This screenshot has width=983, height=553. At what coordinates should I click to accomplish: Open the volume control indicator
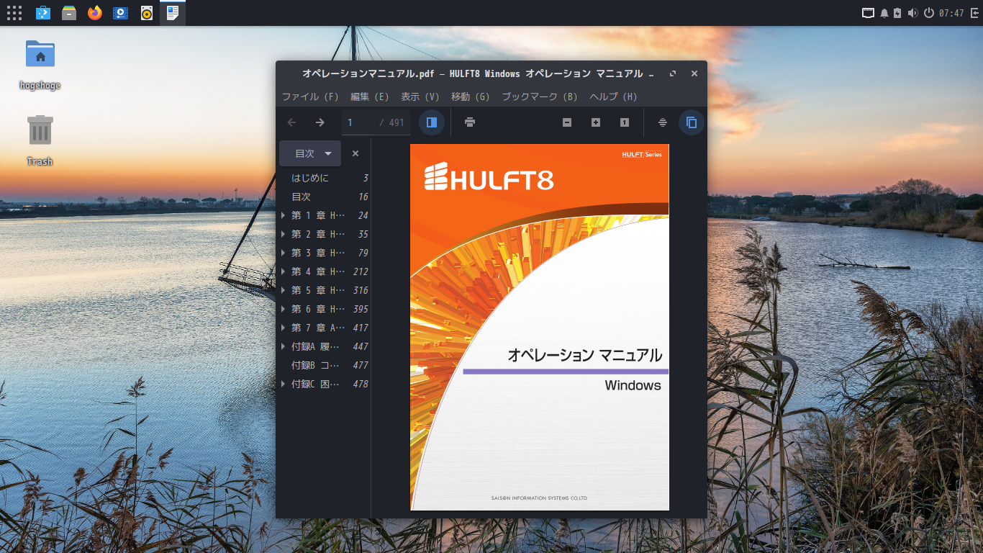click(x=913, y=13)
